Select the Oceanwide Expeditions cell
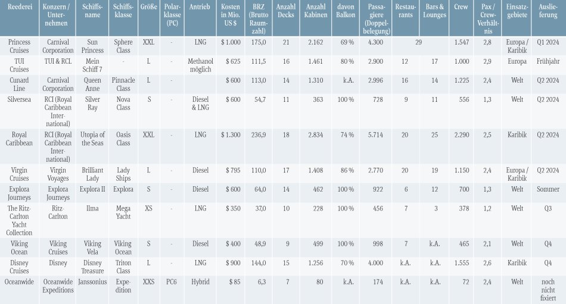This screenshot has height=304, width=566. pyautogui.click(x=58, y=286)
